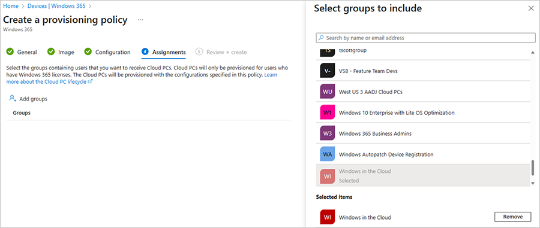Image resolution: width=540 pixels, height=228 pixels.
Task: Click the green checkmark next to Image
Action: [x=51, y=52]
